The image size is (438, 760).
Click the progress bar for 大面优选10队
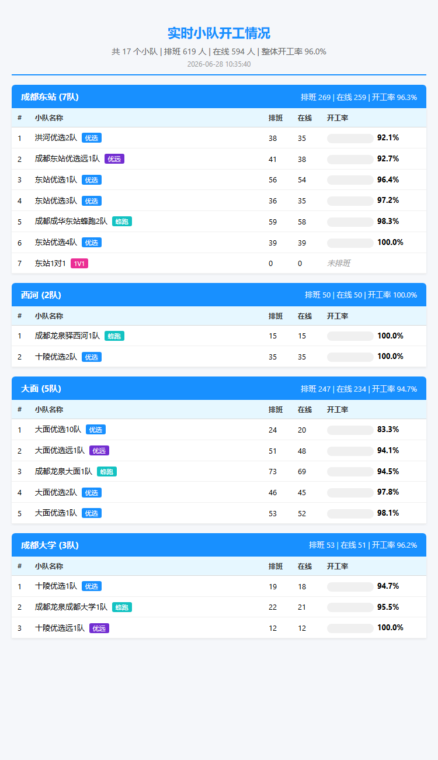tap(350, 430)
